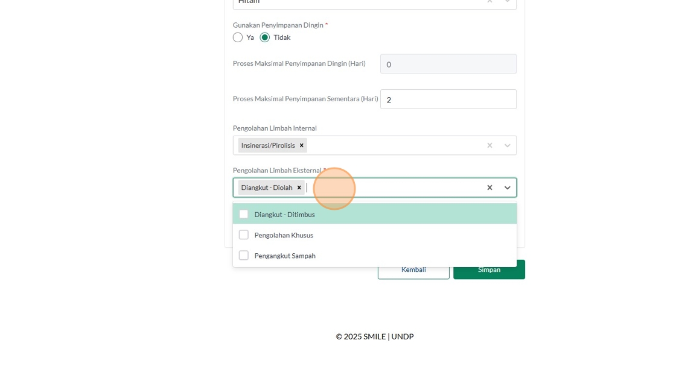
Task: Collapse Pengolahan Limbah Eksternal dropdown chevron
Action: click(508, 187)
